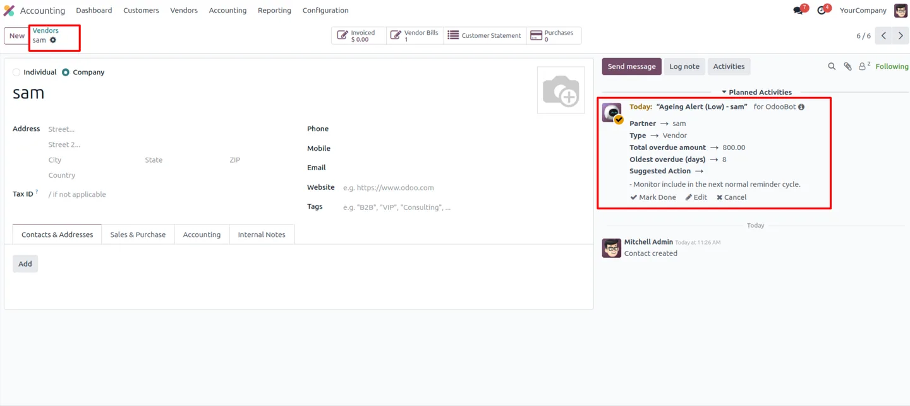Screen dimensions: 910x406
Task: Mark the Ageing Alert activity done
Action: 653,197
